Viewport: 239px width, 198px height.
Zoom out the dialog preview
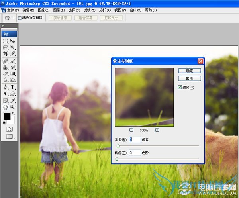[x=131, y=130]
